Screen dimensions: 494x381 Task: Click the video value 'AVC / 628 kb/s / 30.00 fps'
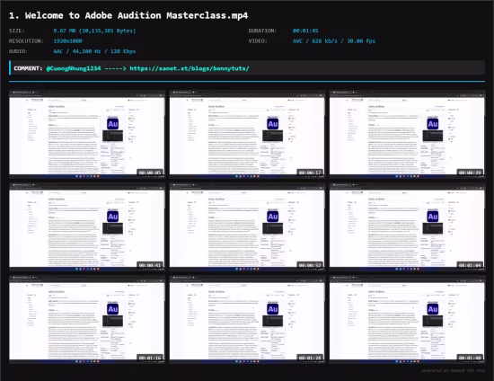click(x=334, y=41)
